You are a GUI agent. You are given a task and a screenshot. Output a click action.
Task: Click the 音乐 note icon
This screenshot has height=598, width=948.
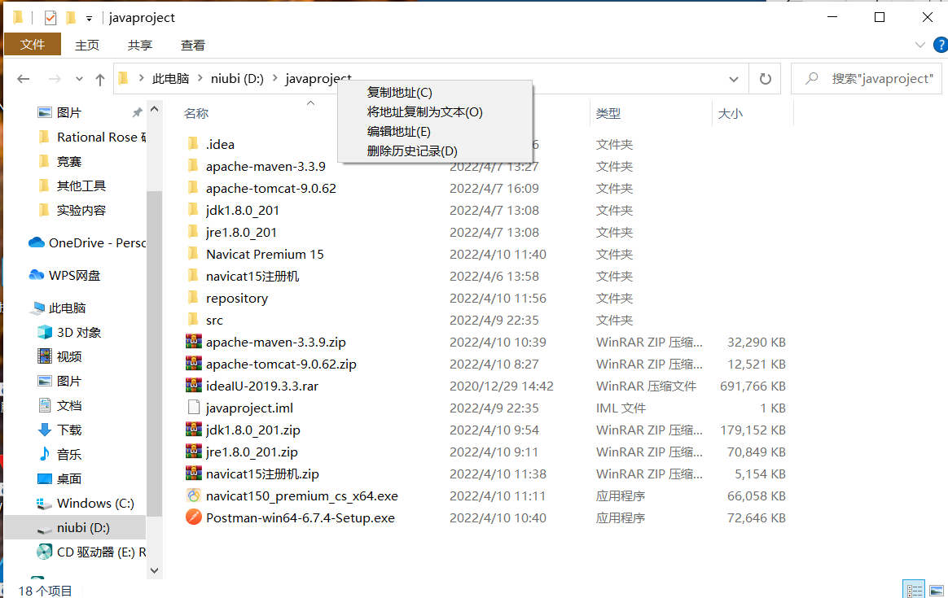45,454
